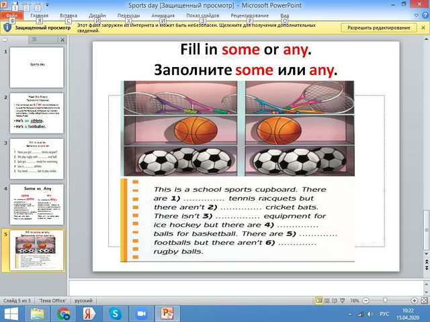Image resolution: width=430 pixels, height=322 pixels.
Task: Click volume speaker tray icon
Action: pos(371,314)
